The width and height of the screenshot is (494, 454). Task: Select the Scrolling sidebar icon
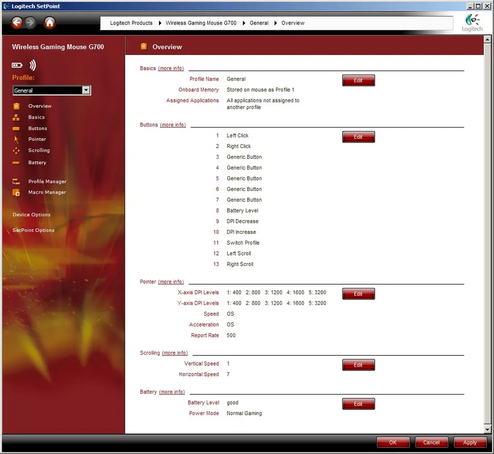click(16, 151)
